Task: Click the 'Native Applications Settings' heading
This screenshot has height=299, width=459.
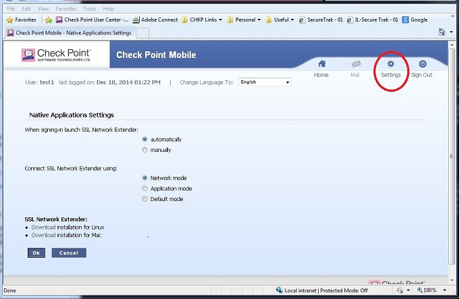Action: [72, 115]
